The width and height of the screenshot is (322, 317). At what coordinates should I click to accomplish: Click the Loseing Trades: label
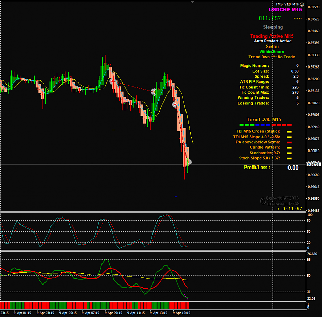[253, 103]
